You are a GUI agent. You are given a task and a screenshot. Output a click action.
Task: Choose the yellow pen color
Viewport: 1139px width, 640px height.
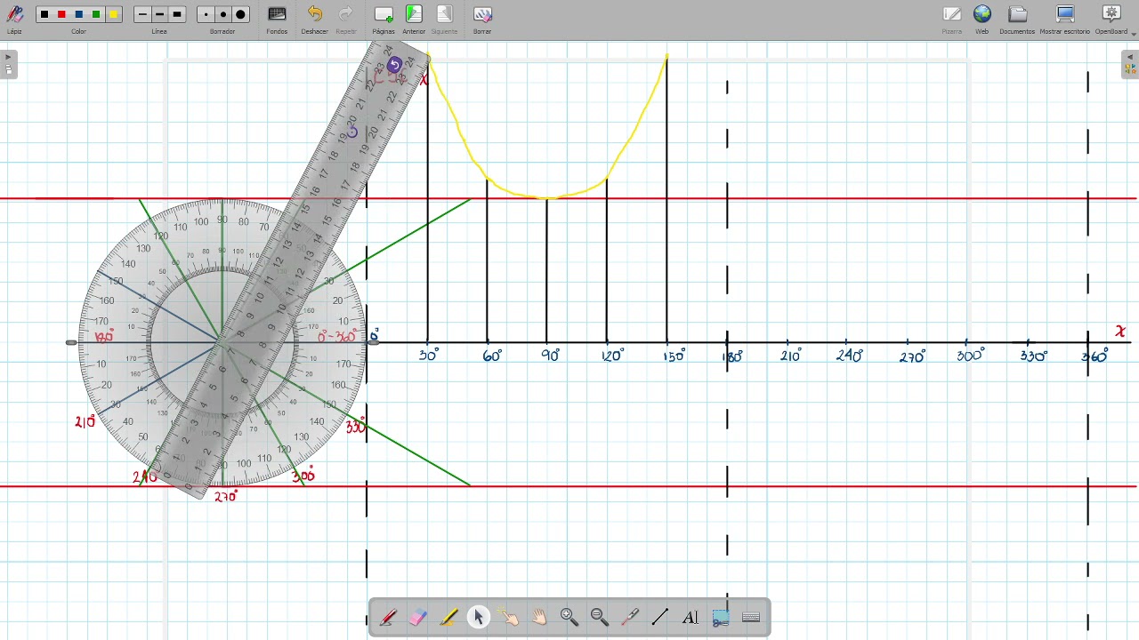113,14
